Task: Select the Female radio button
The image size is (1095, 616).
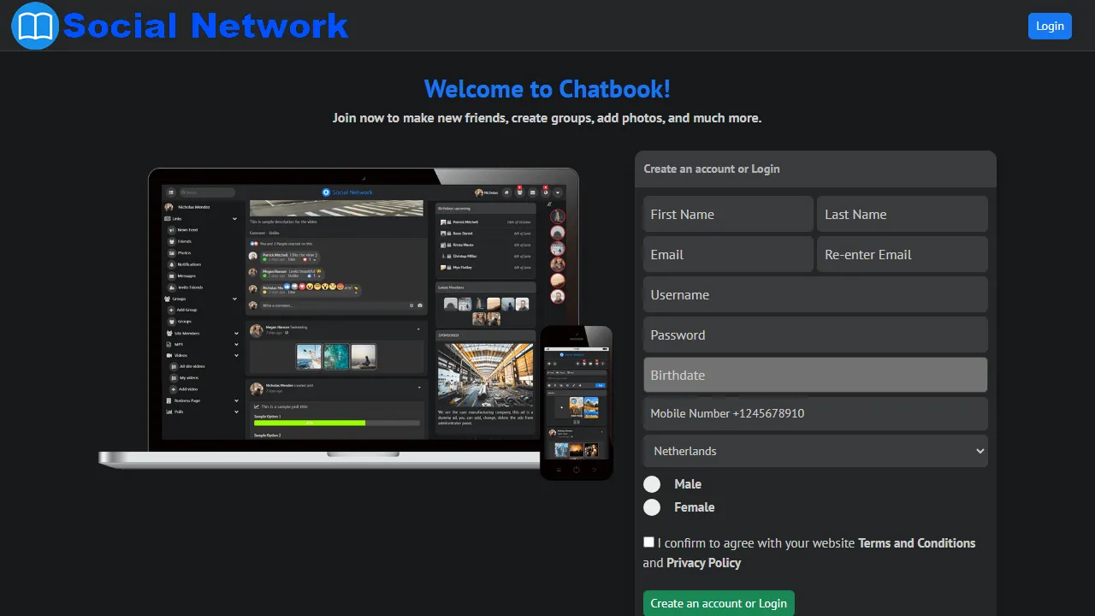Action: click(x=652, y=507)
